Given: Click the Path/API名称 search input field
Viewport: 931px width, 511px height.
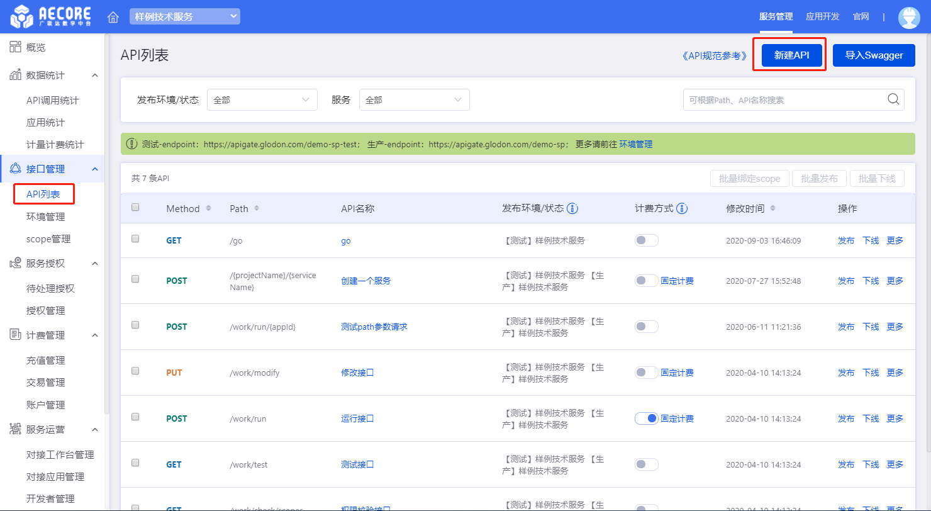Looking at the screenshot, I should [783, 99].
